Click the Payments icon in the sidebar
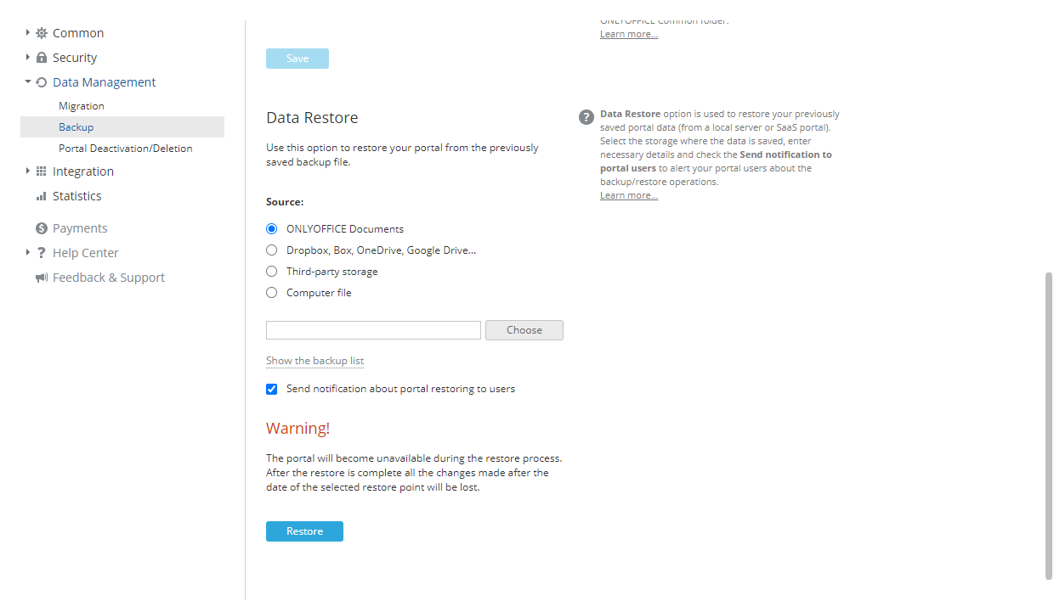 click(x=40, y=227)
